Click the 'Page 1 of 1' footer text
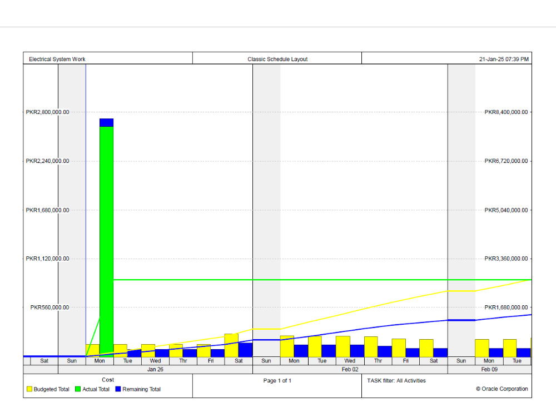The width and height of the screenshot is (556, 417). point(277,380)
